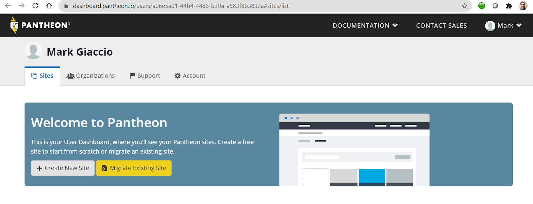View site security padlock info
533x204 pixels.
click(x=66, y=6)
